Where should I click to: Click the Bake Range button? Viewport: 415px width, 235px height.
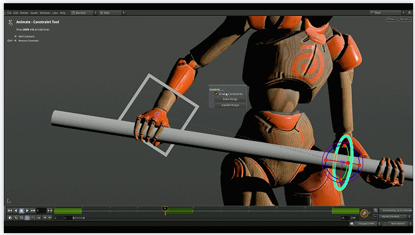(x=230, y=99)
